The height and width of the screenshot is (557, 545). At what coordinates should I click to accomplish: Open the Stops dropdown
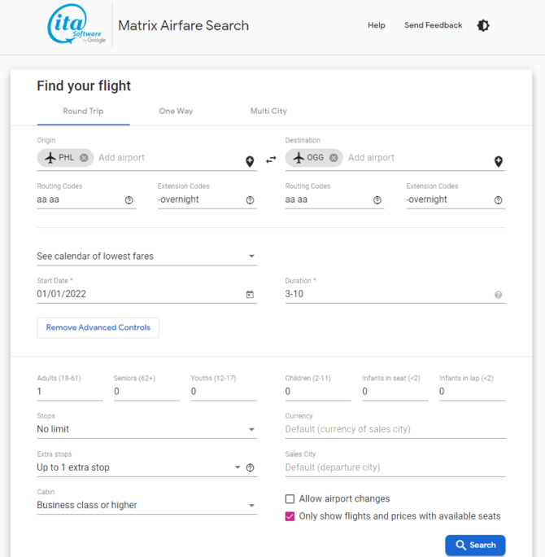click(146, 429)
